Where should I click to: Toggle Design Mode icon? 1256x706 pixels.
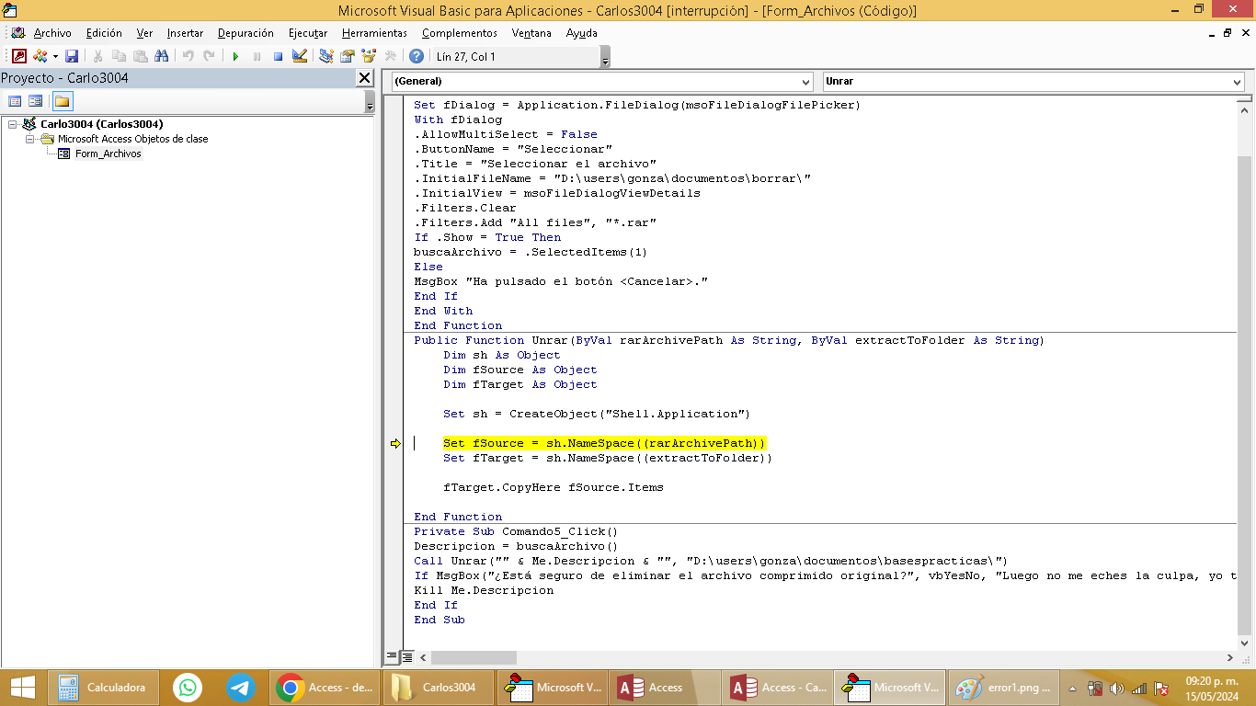point(299,56)
